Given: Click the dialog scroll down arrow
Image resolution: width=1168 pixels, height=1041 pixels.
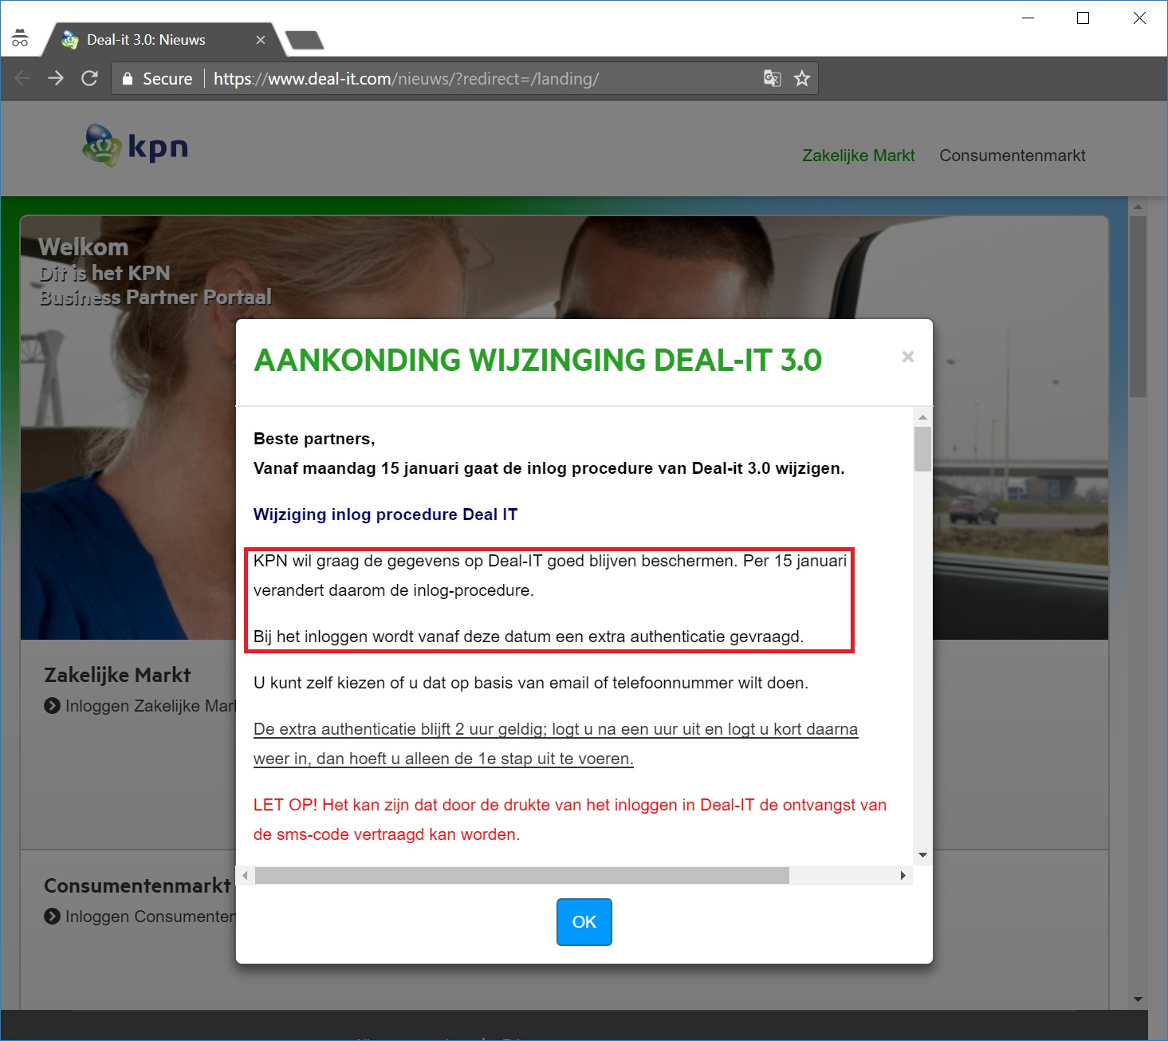Looking at the screenshot, I should (x=922, y=855).
